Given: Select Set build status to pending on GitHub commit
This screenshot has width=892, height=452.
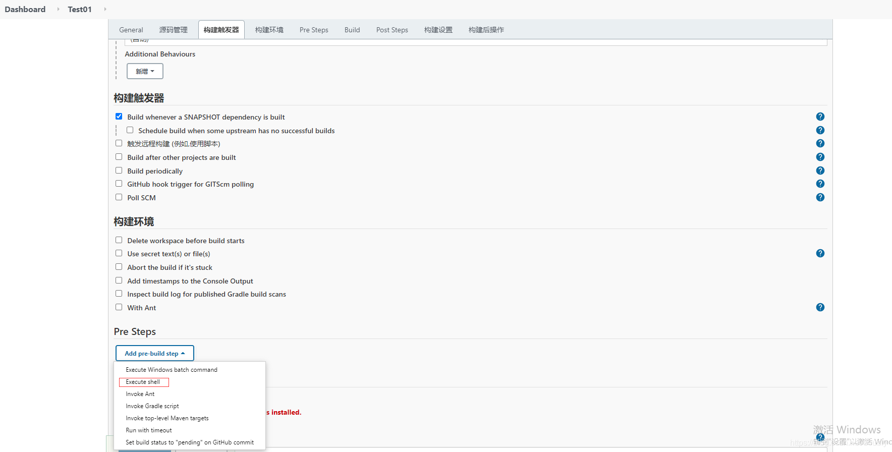Looking at the screenshot, I should tap(190, 442).
